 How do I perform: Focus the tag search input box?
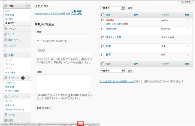tap(165, 2)
